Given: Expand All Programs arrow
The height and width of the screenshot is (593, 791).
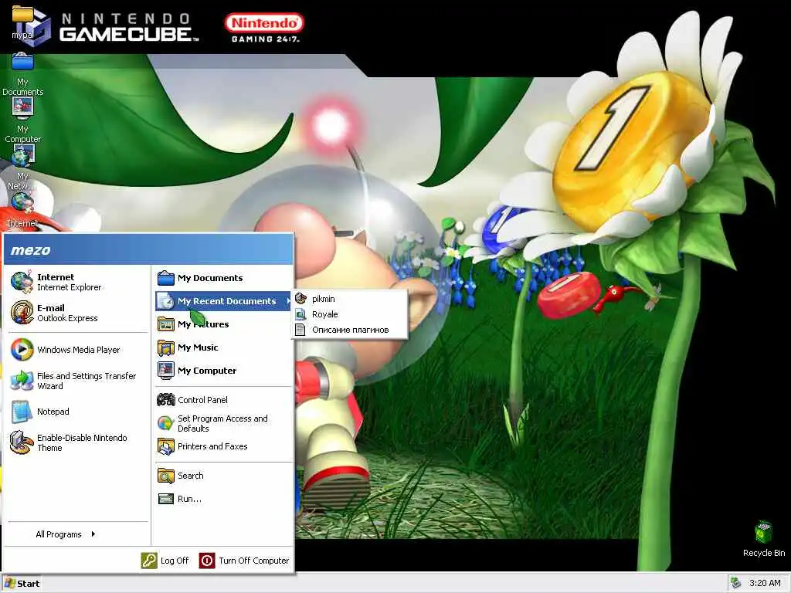Looking at the screenshot, I should pyautogui.click(x=93, y=534).
